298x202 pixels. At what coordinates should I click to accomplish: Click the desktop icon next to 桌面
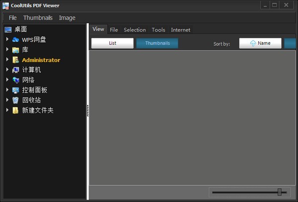tap(8, 30)
